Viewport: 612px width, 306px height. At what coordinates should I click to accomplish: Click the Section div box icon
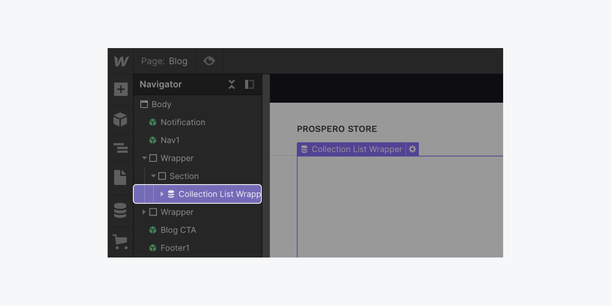162,176
